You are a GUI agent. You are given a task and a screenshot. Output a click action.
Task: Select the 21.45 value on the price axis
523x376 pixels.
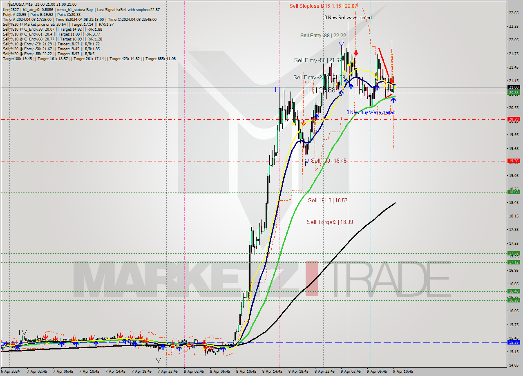coord(514,67)
